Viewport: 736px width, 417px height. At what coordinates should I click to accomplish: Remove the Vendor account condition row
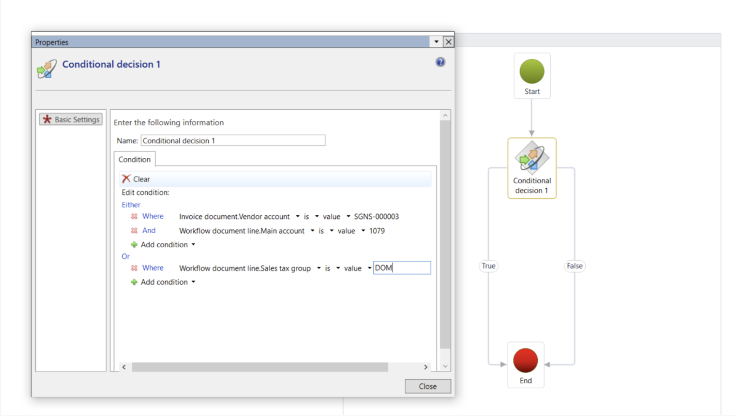pyautogui.click(x=134, y=217)
